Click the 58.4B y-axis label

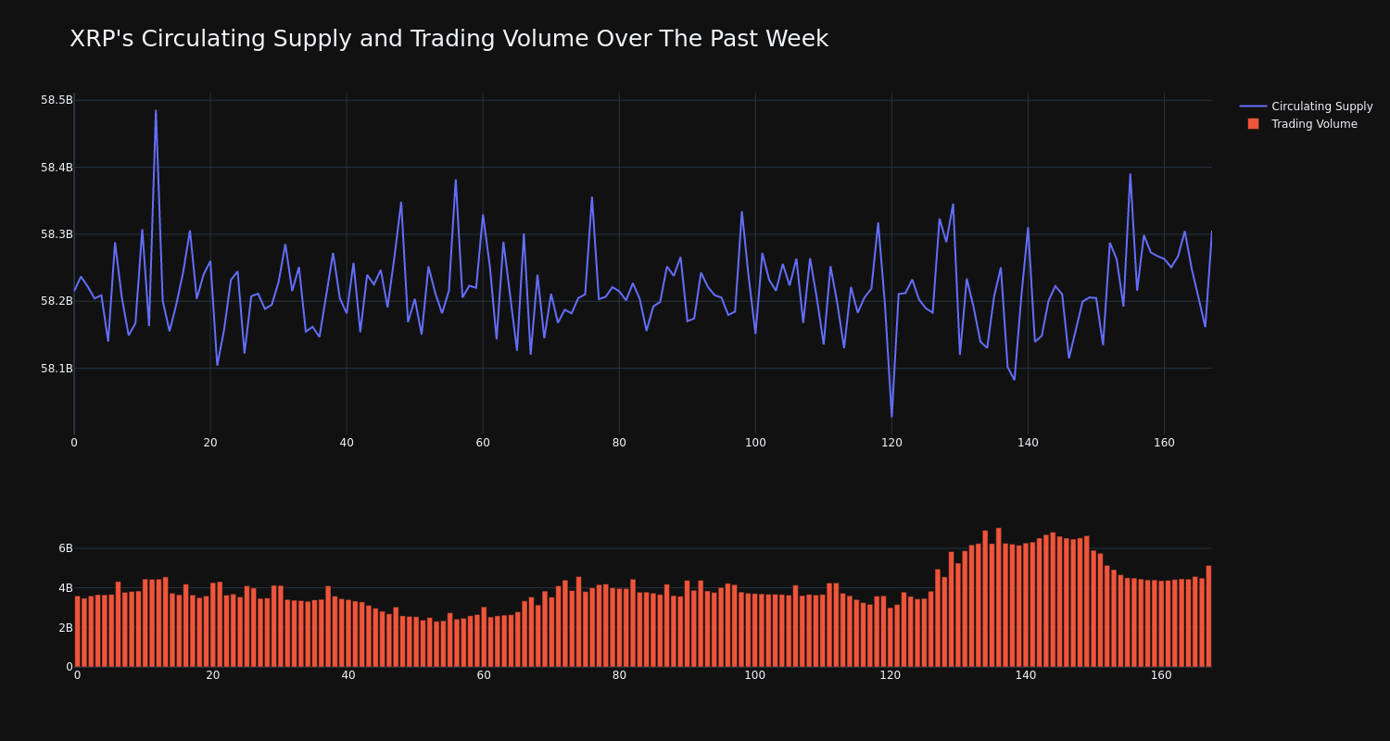[57, 168]
